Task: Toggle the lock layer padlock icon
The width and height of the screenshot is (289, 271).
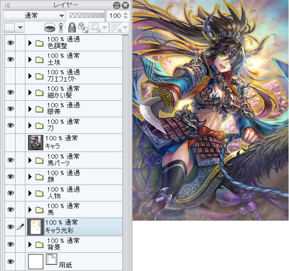Action: pos(72,28)
